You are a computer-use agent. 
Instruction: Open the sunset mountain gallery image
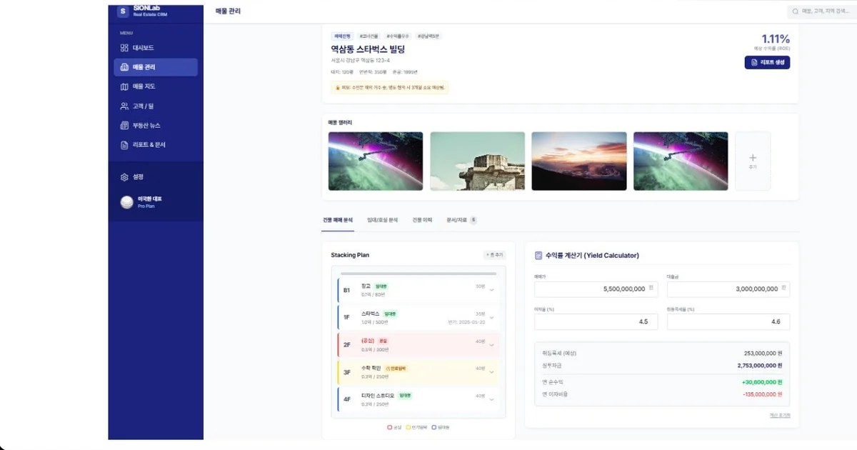click(579, 161)
